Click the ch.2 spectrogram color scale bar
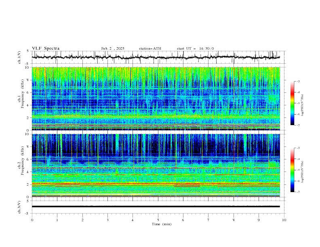Screen dimensions: 320x247 292,170
